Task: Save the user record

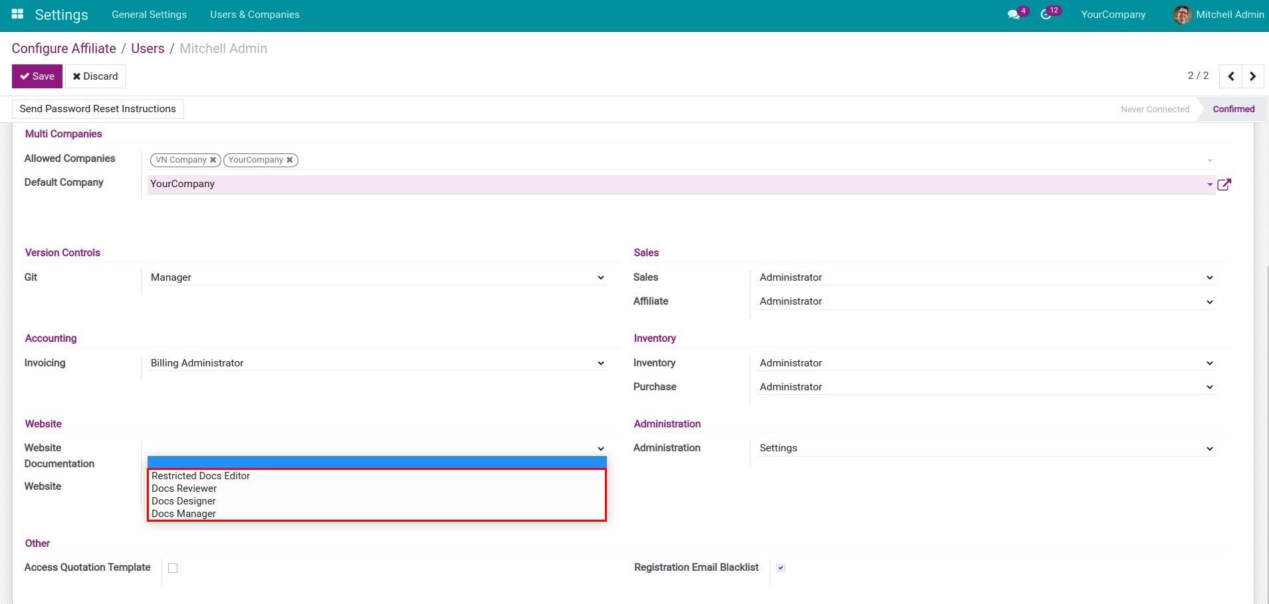Action: click(x=37, y=76)
